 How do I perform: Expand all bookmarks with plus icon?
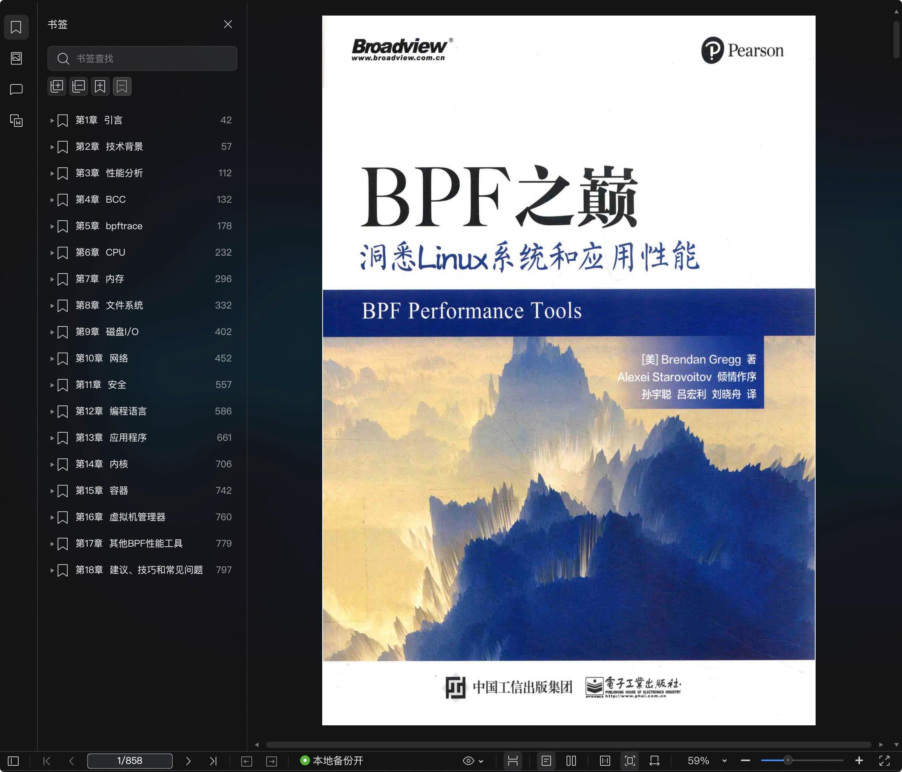click(x=57, y=86)
